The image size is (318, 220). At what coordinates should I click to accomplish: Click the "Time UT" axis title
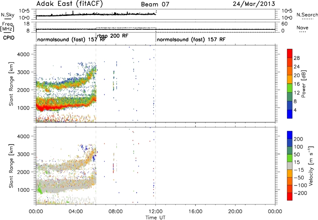[155, 218]
